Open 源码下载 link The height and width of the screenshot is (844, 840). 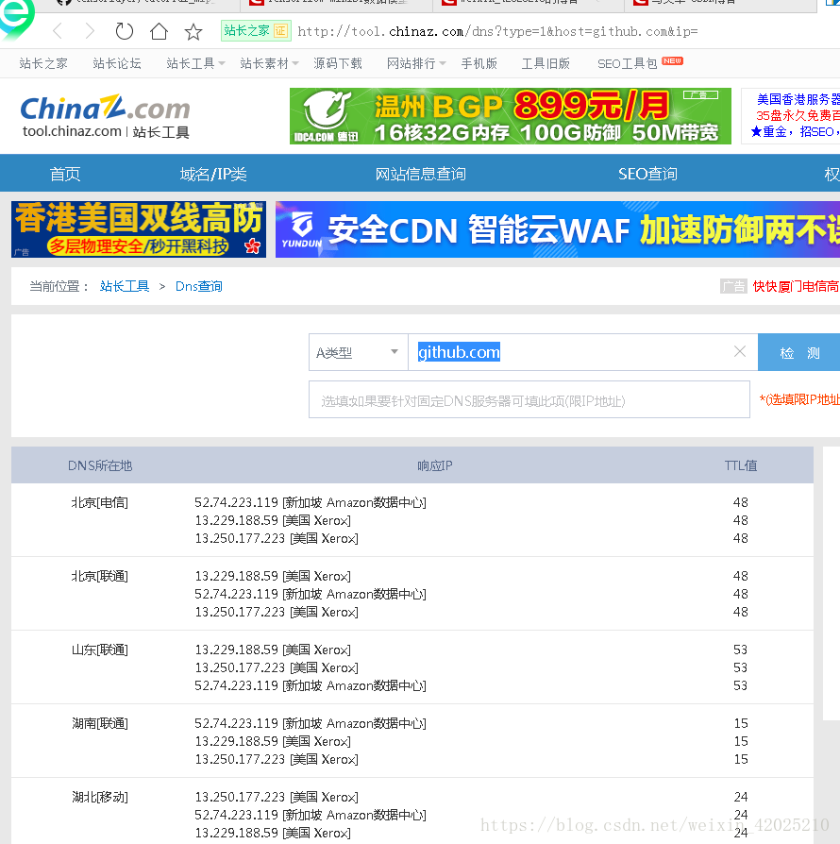(337, 63)
